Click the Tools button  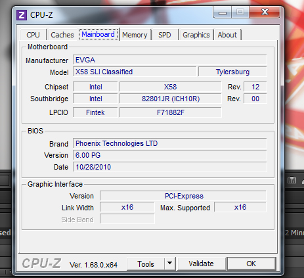pos(146,264)
